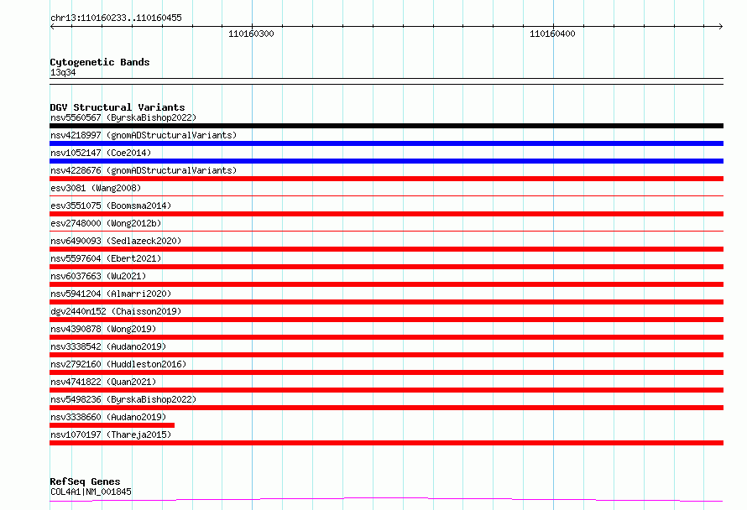Open the nsv3338542 (Audano2019) label

click(x=108, y=346)
